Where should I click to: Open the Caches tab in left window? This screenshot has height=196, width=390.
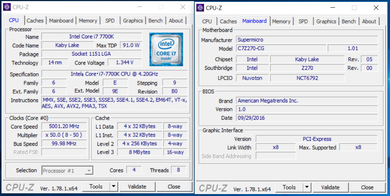(35, 21)
